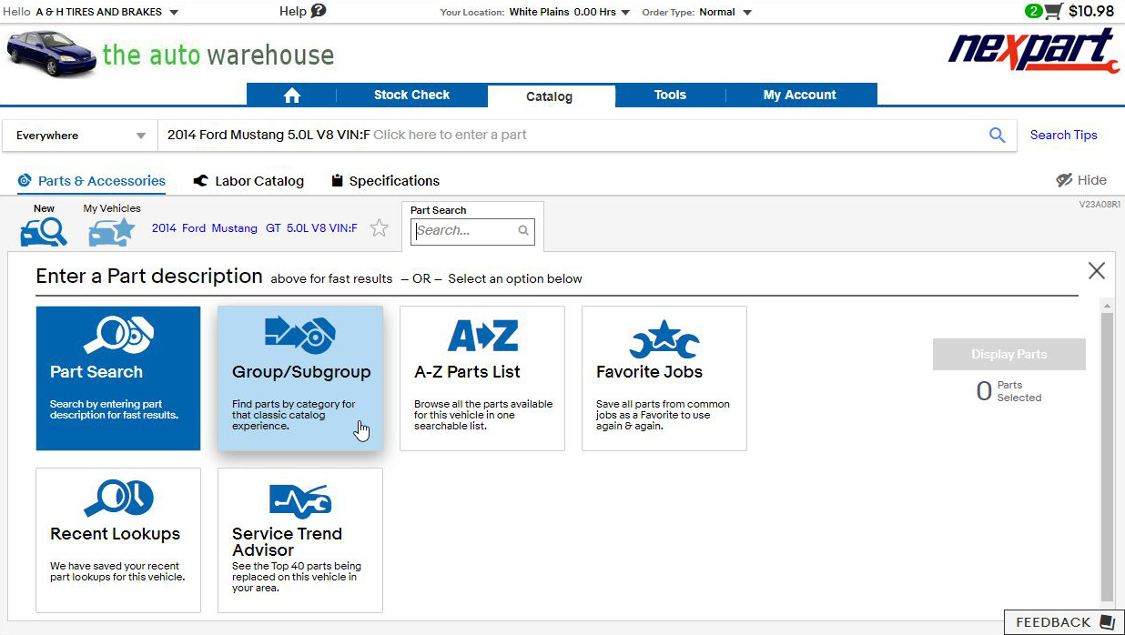Open My Vehicles list
This screenshot has width=1125, height=635.
click(112, 226)
